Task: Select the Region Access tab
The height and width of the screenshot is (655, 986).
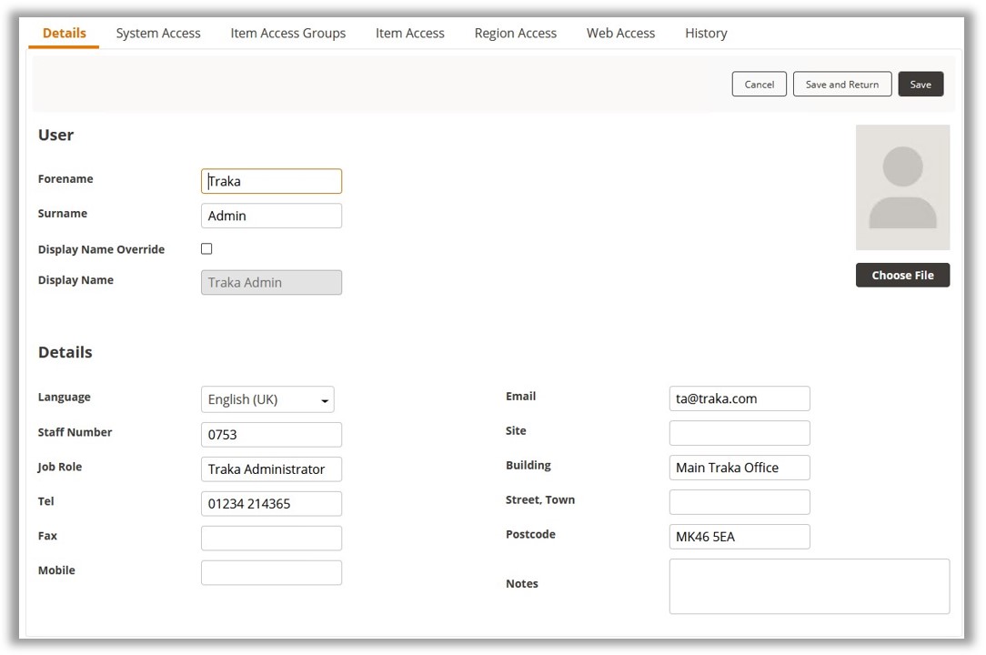Action: pyautogui.click(x=515, y=33)
